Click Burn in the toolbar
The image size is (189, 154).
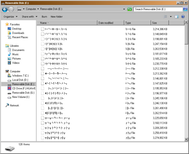(x=44, y=17)
